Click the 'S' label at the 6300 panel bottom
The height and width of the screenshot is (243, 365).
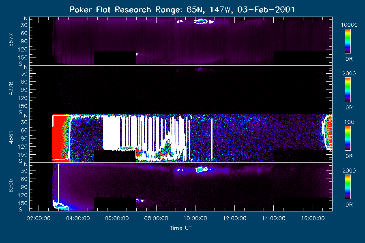pos(21,209)
